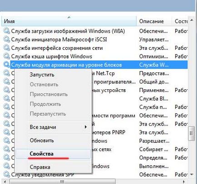
Task: Click description Управляет… of iSCSI service
Action: [154, 39]
